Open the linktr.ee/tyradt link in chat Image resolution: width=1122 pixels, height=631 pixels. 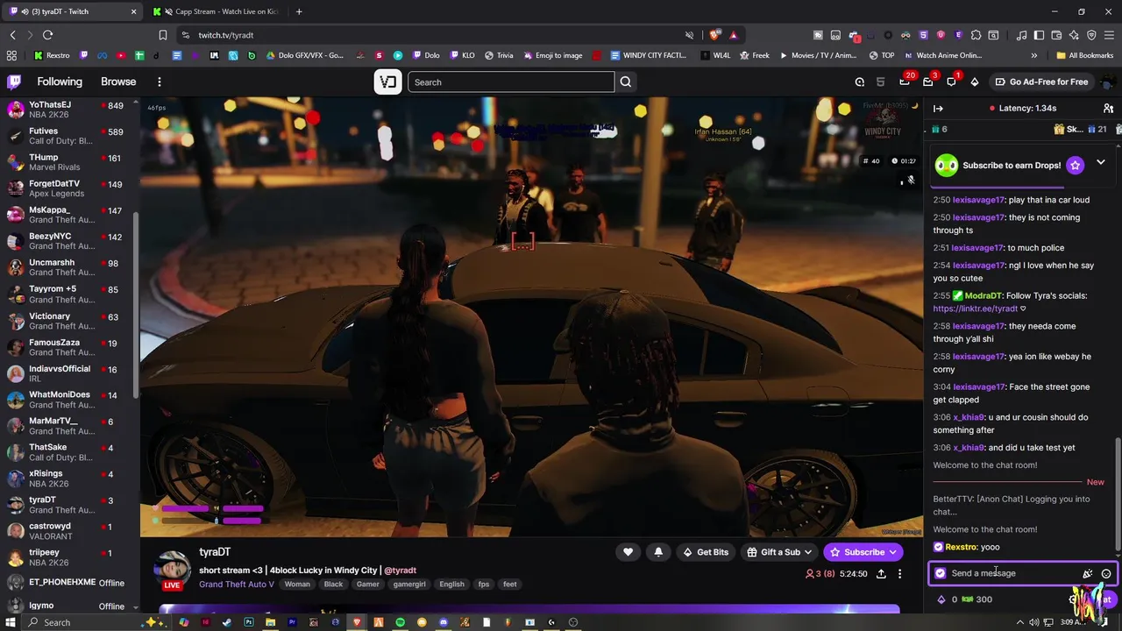976,308
